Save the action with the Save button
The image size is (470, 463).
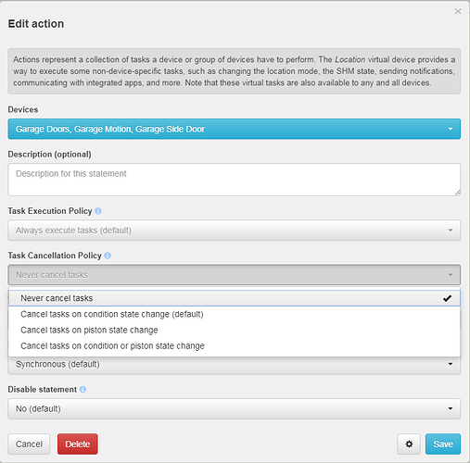coord(443,444)
